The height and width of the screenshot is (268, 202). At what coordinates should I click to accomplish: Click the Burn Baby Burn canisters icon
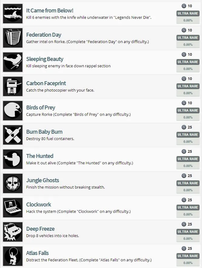click(x=13, y=135)
